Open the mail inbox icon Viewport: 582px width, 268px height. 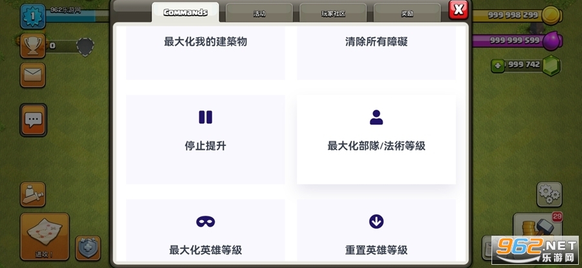tap(33, 75)
